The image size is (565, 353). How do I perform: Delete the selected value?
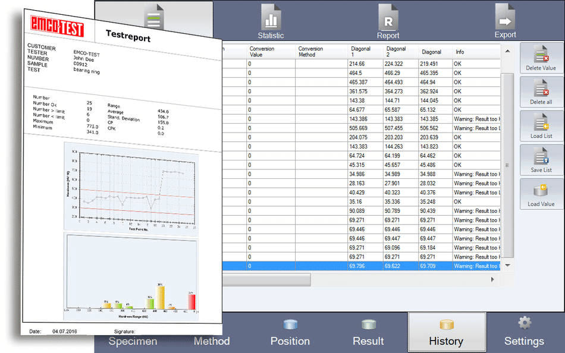[x=541, y=58]
